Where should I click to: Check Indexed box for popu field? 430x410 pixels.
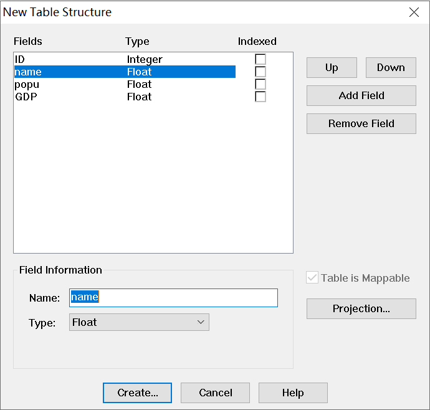coord(260,84)
